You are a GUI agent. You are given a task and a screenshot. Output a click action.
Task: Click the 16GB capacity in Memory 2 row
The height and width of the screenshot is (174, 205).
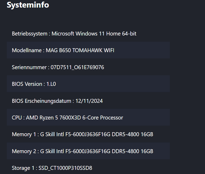click(x=147, y=151)
